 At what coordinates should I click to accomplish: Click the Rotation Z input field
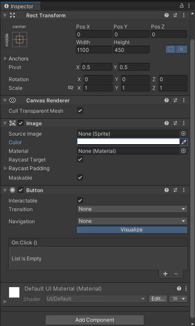pos(173,79)
